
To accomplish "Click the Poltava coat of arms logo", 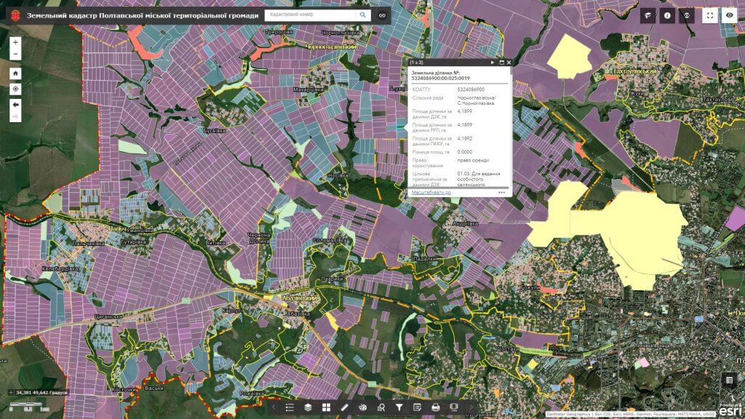I will point(16,15).
